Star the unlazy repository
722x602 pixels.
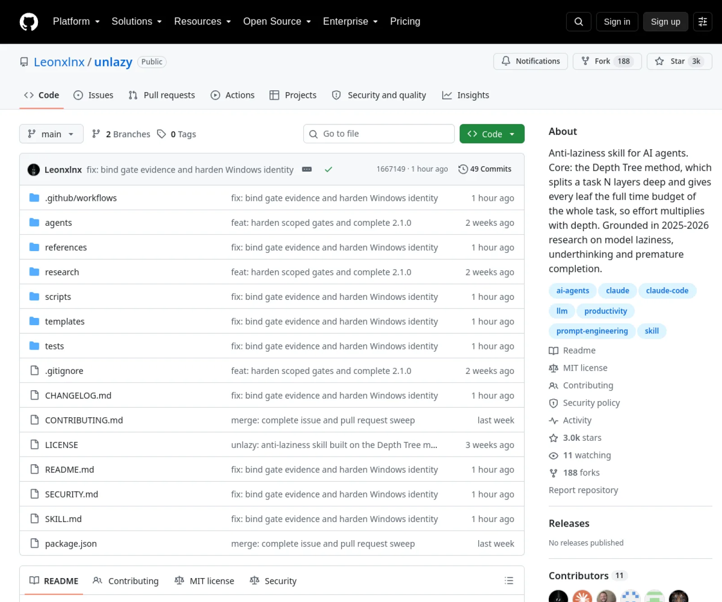pyautogui.click(x=679, y=61)
